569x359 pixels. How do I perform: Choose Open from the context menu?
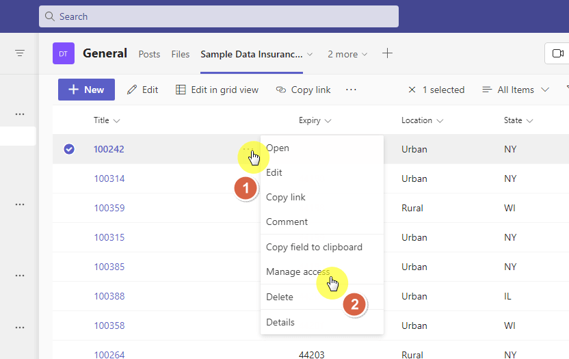pyautogui.click(x=322, y=148)
